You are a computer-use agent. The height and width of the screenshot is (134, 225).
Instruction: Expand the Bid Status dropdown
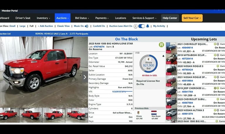click(82, 18)
